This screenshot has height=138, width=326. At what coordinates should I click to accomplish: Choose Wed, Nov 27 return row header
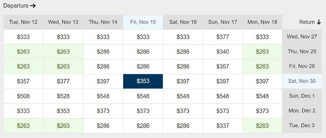click(302, 37)
